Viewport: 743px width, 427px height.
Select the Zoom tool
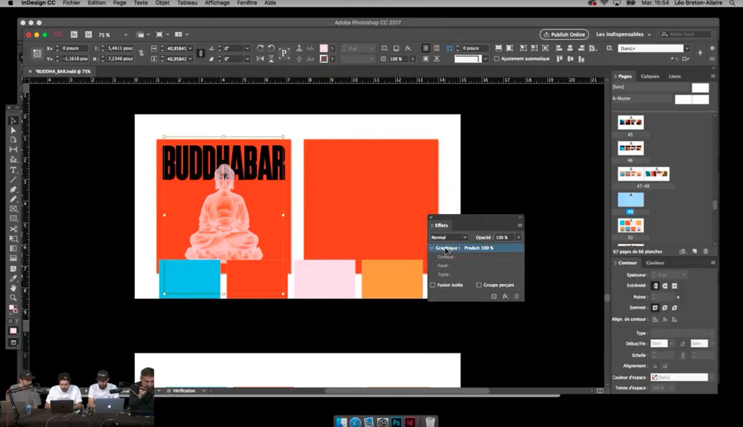point(12,298)
